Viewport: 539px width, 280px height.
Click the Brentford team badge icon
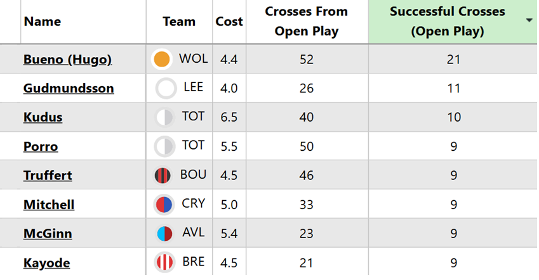pos(164,262)
